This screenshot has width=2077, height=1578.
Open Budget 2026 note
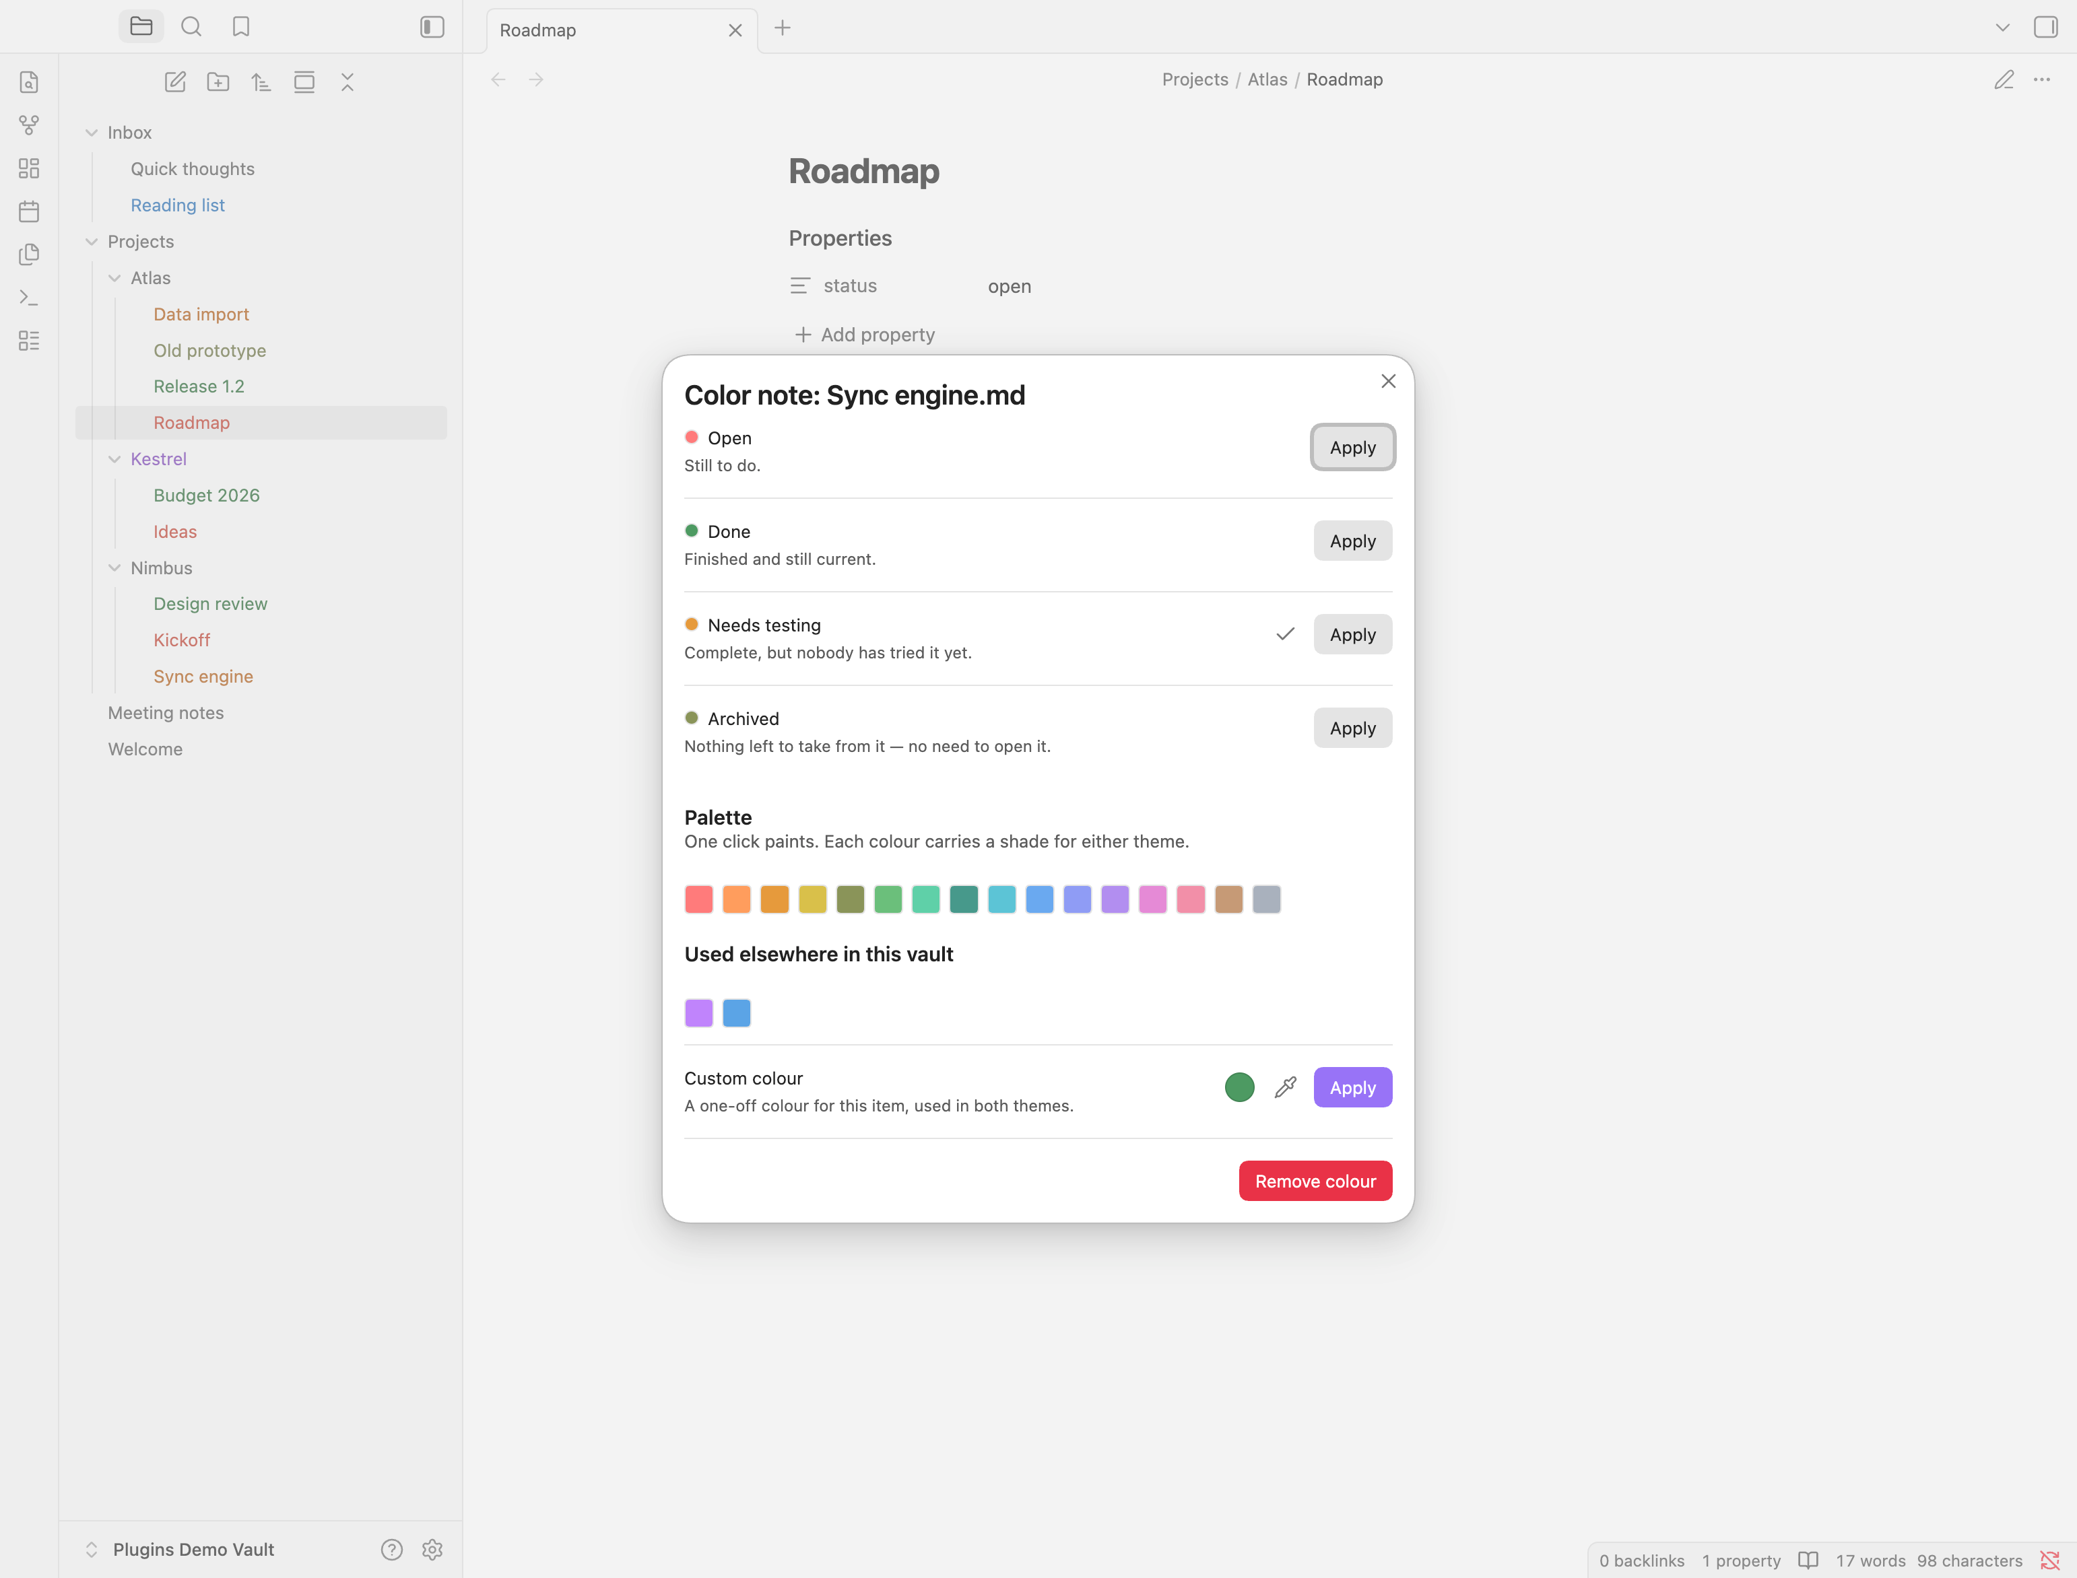click(207, 495)
